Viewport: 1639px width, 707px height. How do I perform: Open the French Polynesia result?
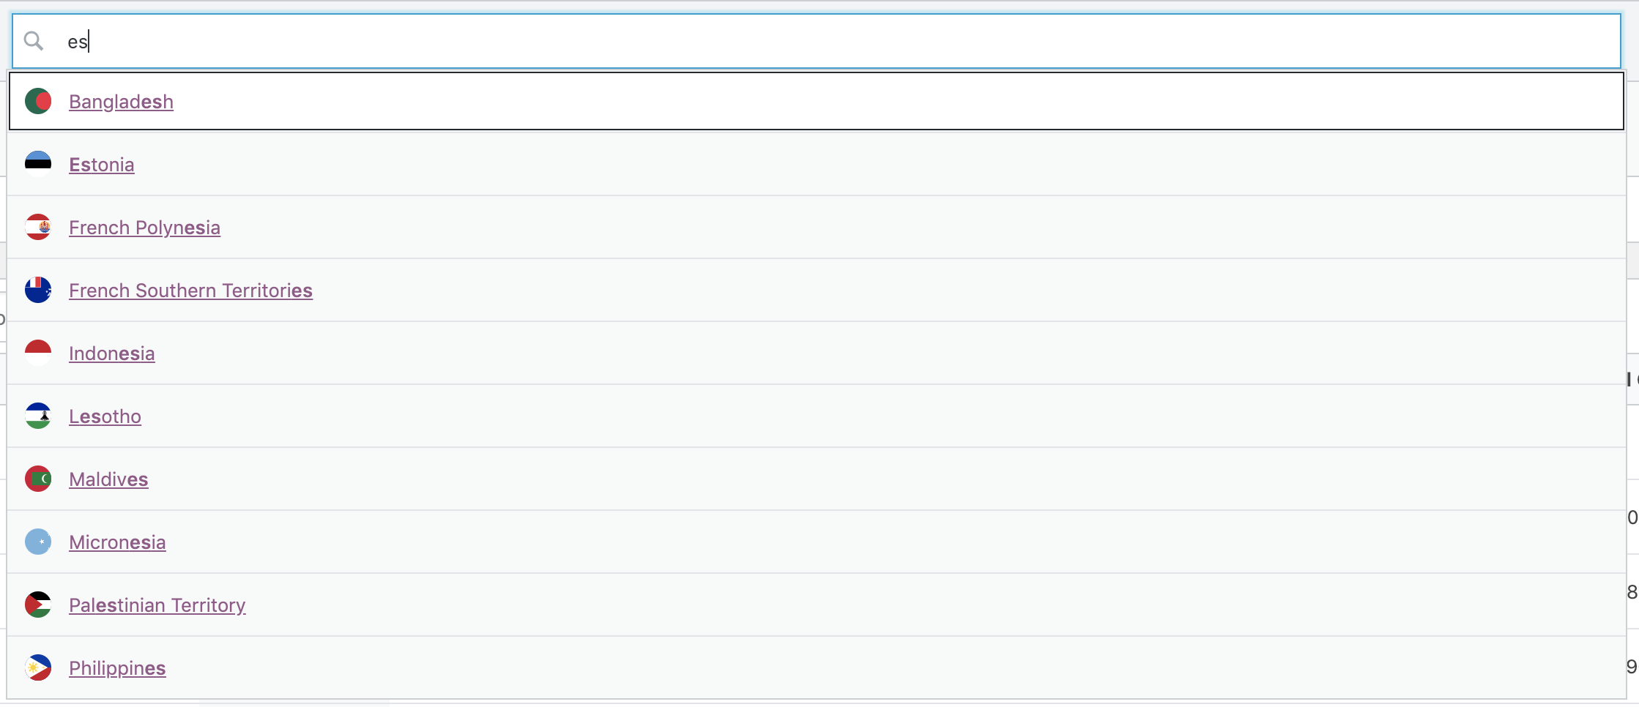144,227
